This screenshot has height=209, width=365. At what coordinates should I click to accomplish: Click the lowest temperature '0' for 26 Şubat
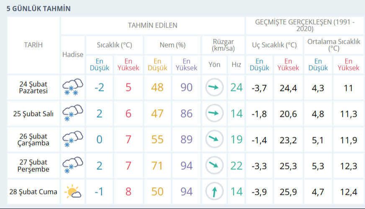99,139
